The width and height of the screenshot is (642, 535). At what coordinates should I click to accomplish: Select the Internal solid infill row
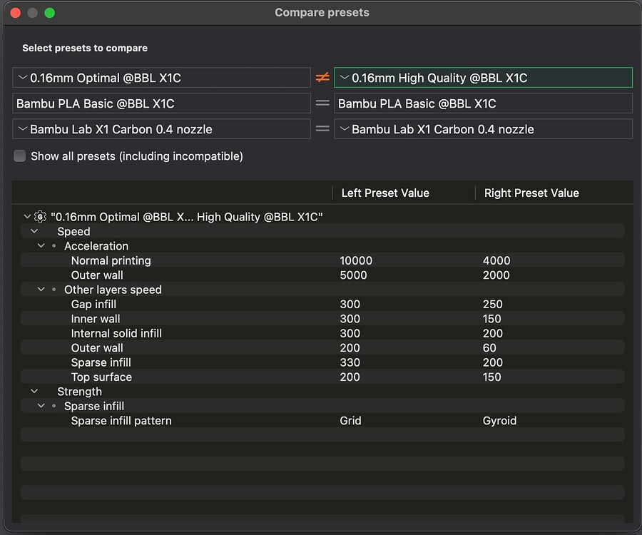(x=322, y=333)
